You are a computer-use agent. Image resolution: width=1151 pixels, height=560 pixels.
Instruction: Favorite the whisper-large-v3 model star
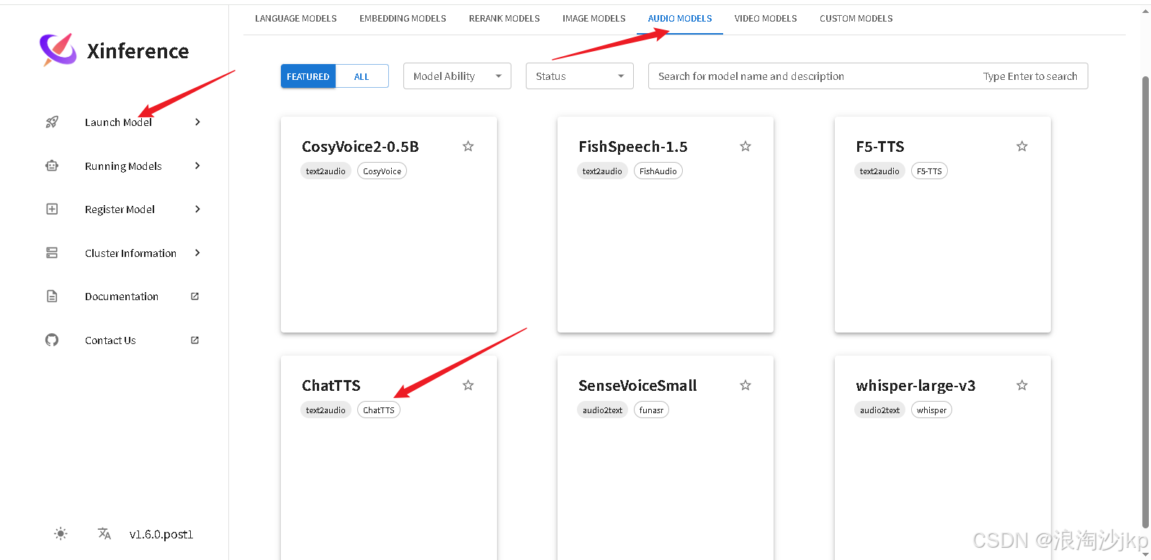pos(1022,385)
